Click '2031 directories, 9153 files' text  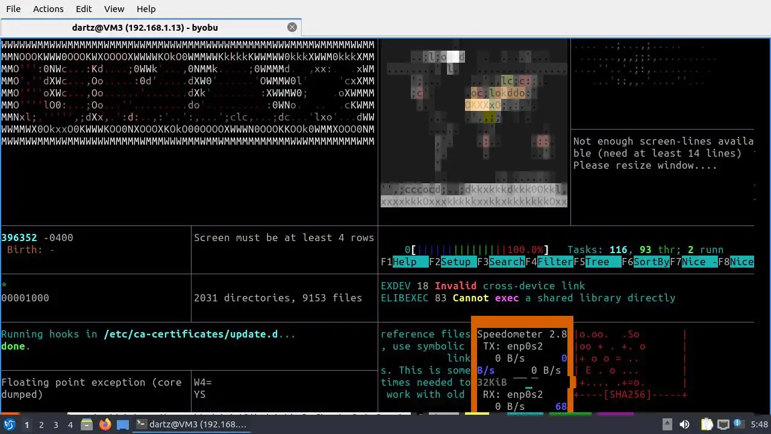coord(278,298)
